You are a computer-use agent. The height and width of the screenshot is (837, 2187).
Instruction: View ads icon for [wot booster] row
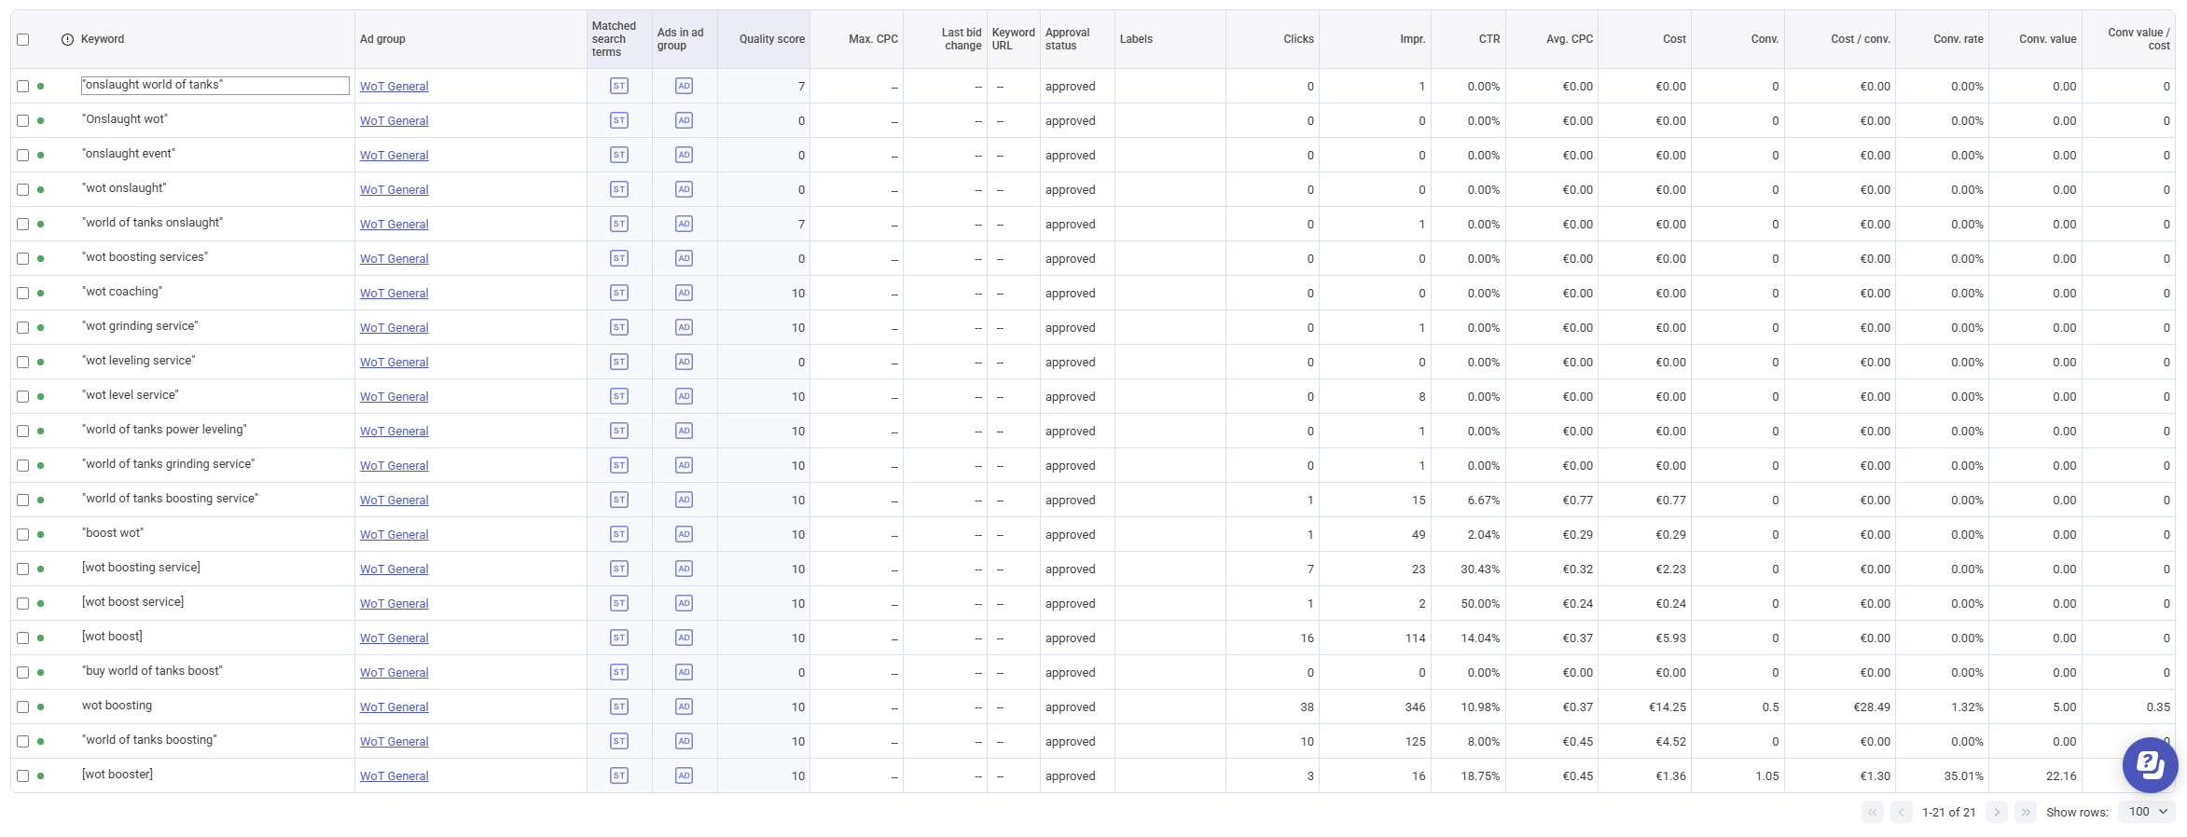684,775
